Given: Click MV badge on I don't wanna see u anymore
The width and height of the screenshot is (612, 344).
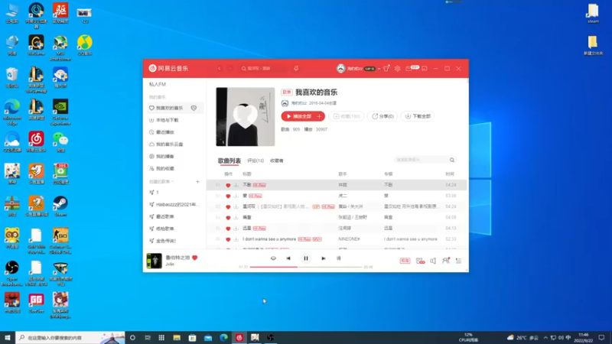Looking at the screenshot, I should tap(317, 239).
